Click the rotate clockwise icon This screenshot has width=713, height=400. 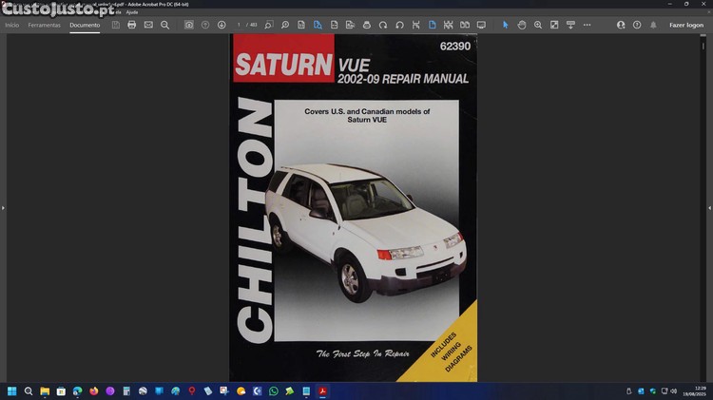(382, 25)
